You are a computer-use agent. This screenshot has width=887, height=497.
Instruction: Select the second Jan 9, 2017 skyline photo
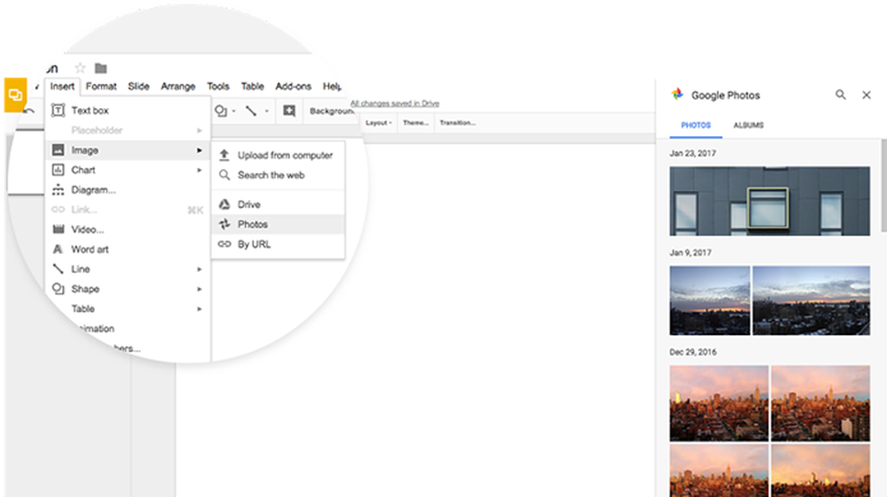[811, 301]
